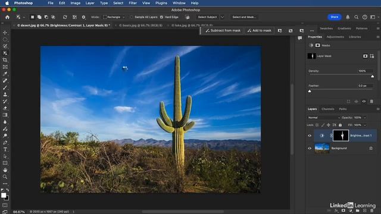This screenshot has width=381, height=214.
Task: Select the Eraser tool
Action: pyautogui.click(x=5, y=108)
